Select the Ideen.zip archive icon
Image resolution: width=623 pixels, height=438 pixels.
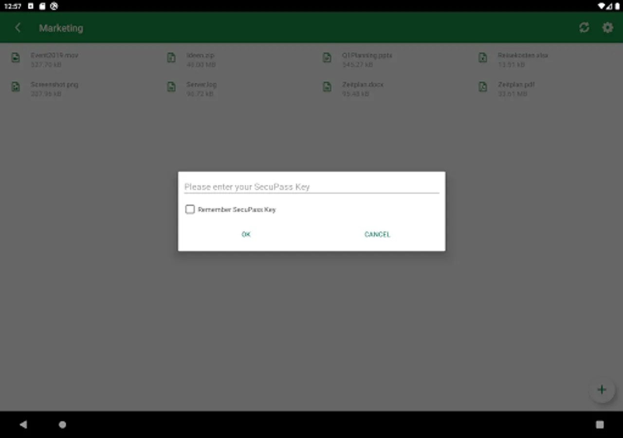click(171, 58)
